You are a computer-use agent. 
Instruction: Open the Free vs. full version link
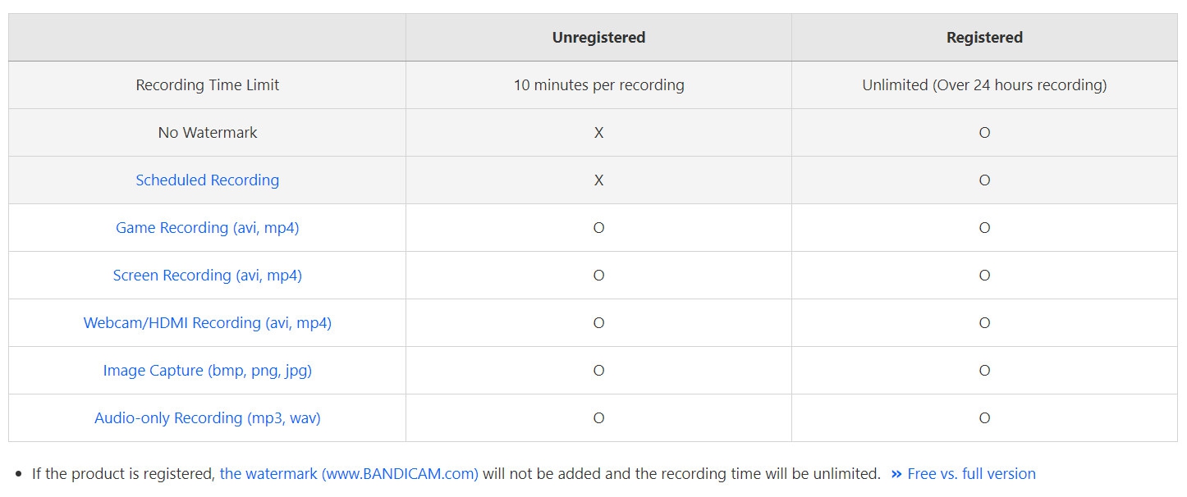point(971,474)
